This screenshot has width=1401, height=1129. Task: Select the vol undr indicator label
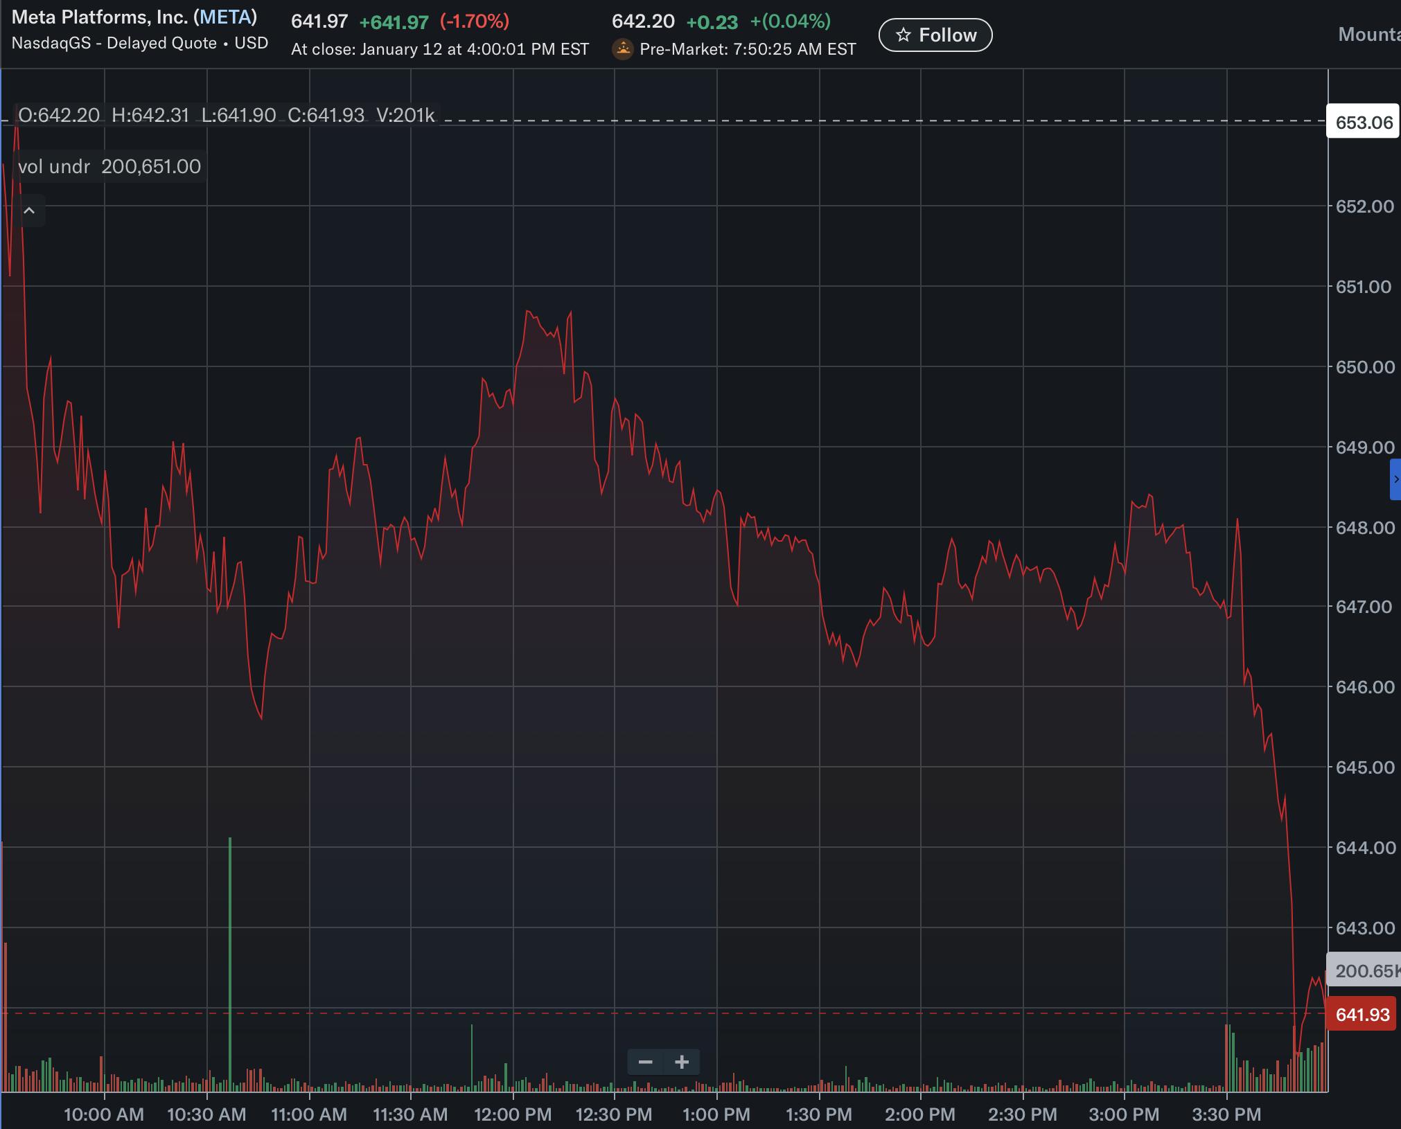(54, 167)
